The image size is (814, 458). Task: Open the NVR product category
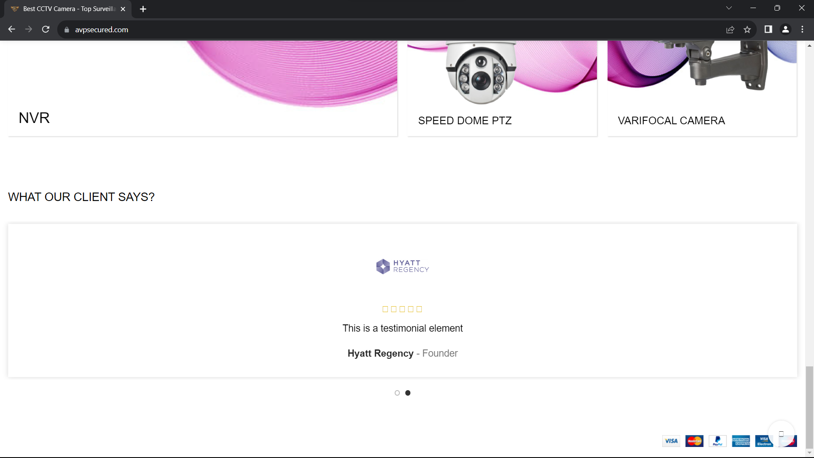point(34,118)
